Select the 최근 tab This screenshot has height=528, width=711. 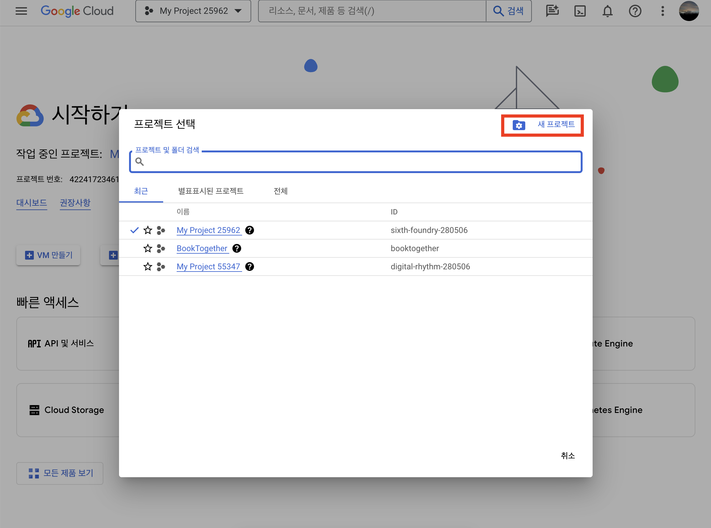coord(141,191)
